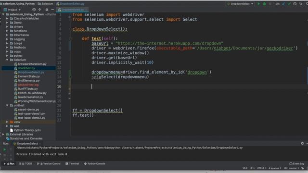This screenshot has width=308, height=173.
Task: Select the oops folder
Action: pyautogui.click(x=17, y=51)
